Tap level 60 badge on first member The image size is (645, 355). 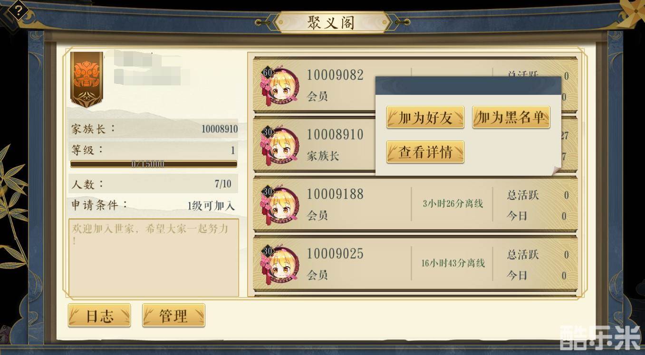267,73
